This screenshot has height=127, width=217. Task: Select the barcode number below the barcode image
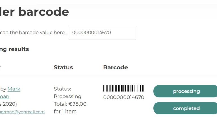(x=124, y=97)
